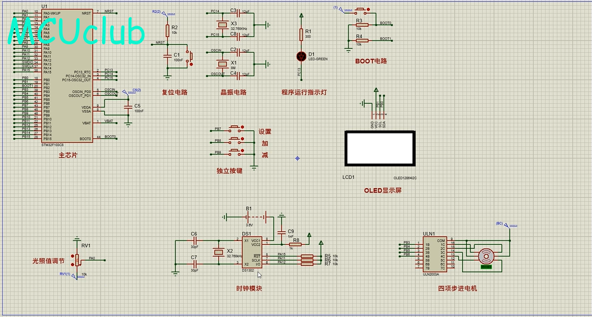Select resistor R3 on BOOT0 line
This screenshot has width=592, height=317.
pos(362,25)
